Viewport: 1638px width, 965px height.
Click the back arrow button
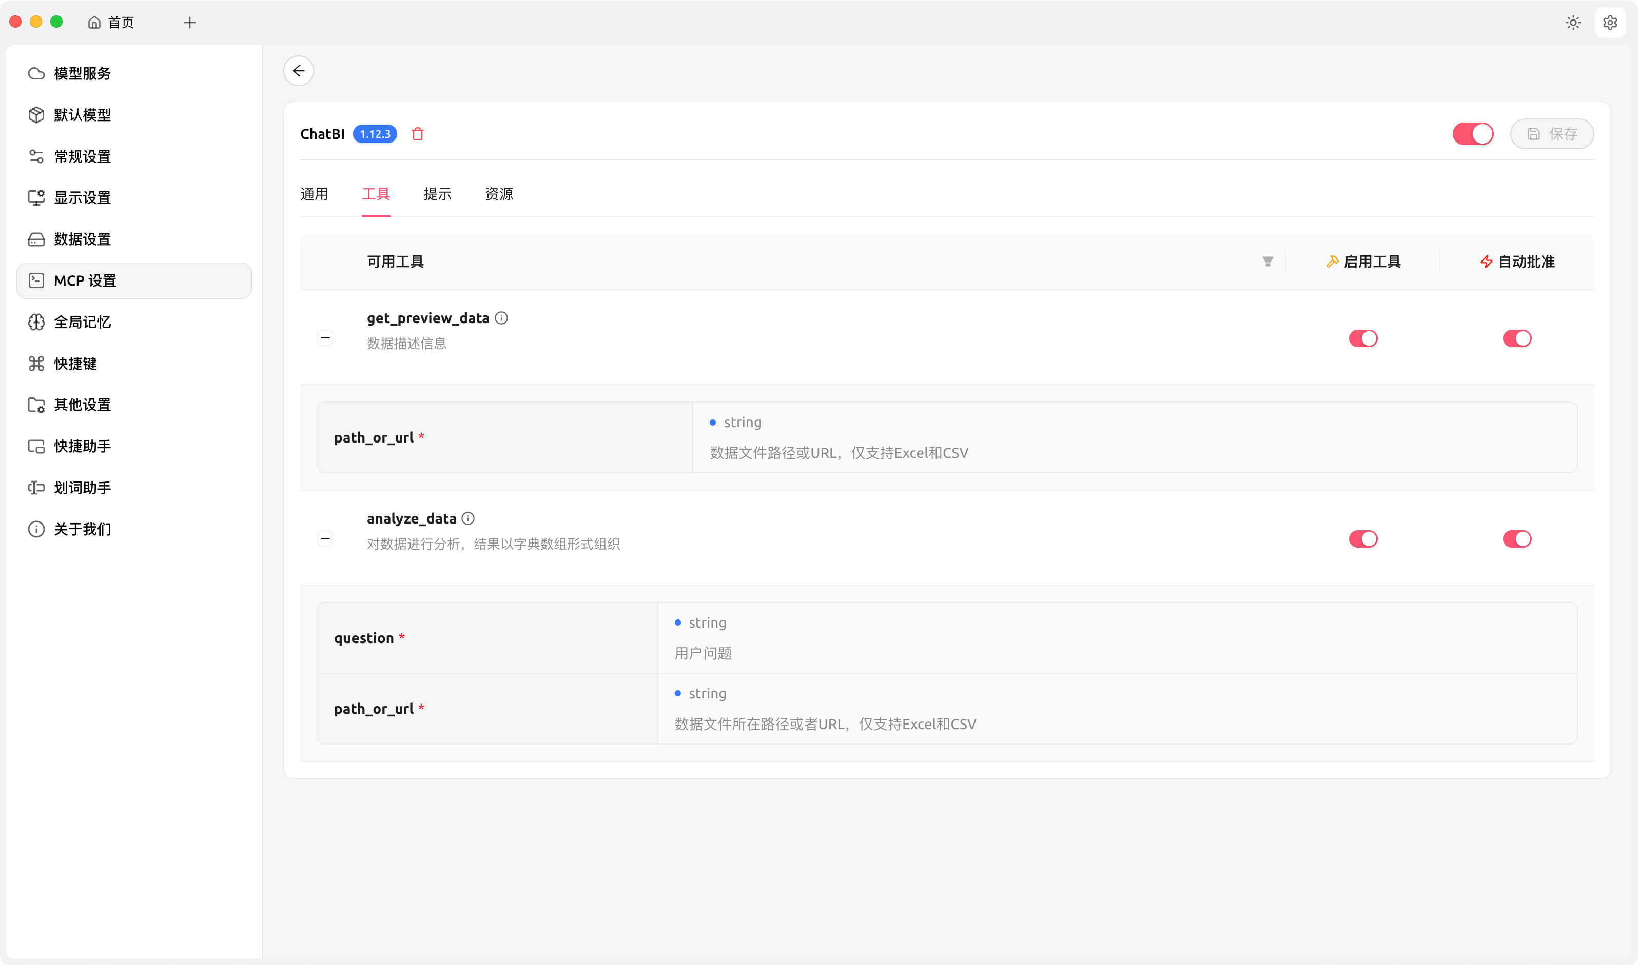(299, 71)
